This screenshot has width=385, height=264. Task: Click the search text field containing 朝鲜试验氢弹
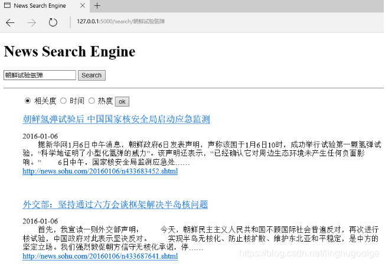pos(40,75)
